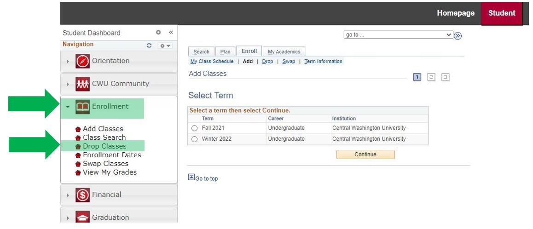The height and width of the screenshot is (229, 533).
Task: Click the Enrollment book icon
Action: [82, 107]
